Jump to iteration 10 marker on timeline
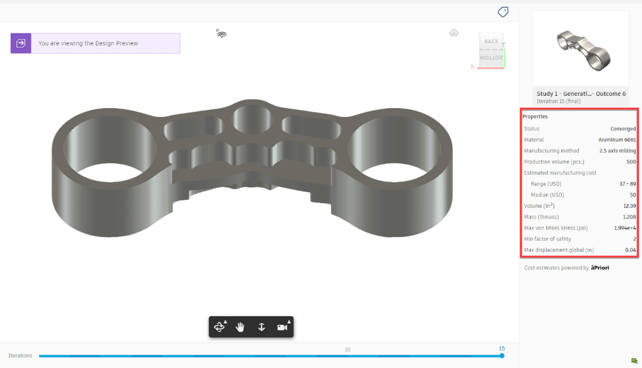This screenshot has height=368, width=642. tap(348, 350)
